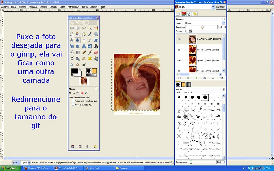Screen dimensions: 274x171
Task: Select the Text tool
Action: (x=96, y=46)
